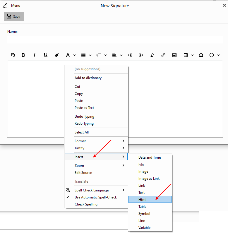Image resolution: width=228 pixels, height=233 pixels.
Task: Click the insert table grid icon
Action: [186, 55]
